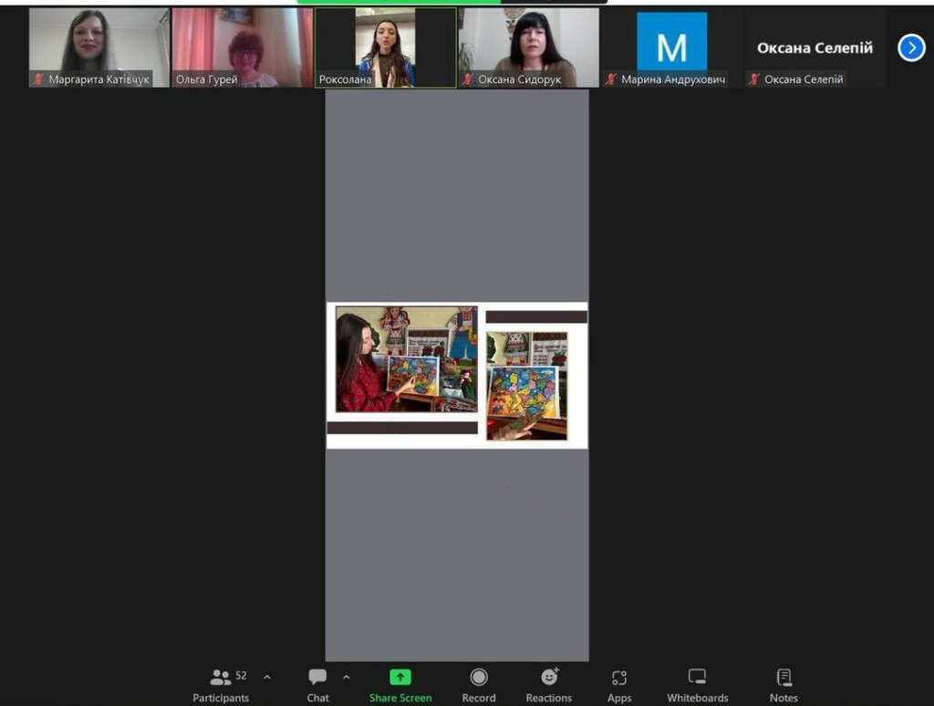Open the Notes panel
This screenshot has height=706, width=934.
[x=784, y=685]
